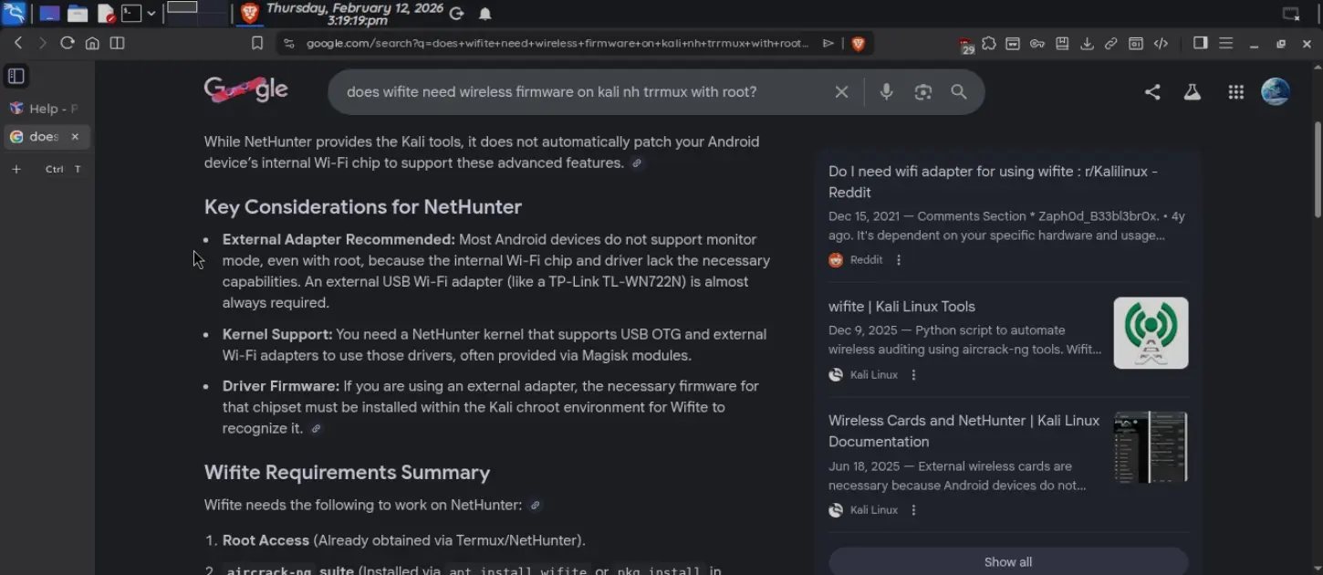Open the Brave hamburger main menu

[x=1226, y=43]
